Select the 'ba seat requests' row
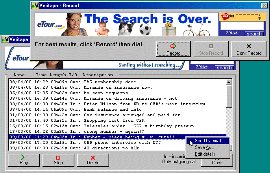 click(x=117, y=93)
